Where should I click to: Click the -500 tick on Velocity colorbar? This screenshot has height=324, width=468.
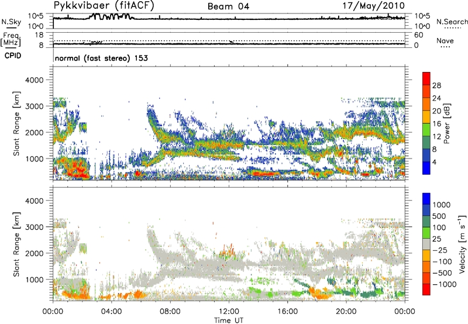[442, 273]
